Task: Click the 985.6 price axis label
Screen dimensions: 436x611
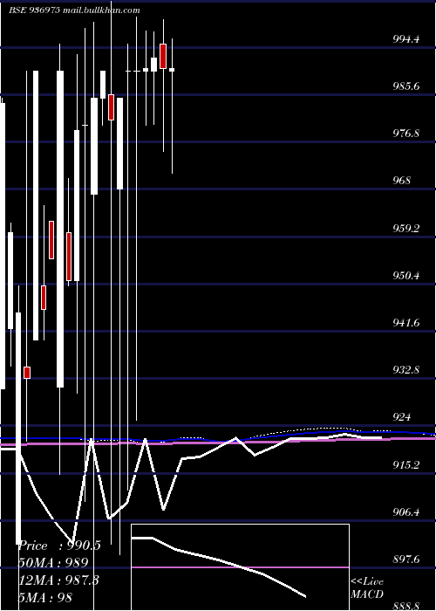Action: [x=406, y=86]
